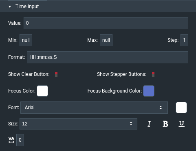Click the Min label

click(x=13, y=40)
